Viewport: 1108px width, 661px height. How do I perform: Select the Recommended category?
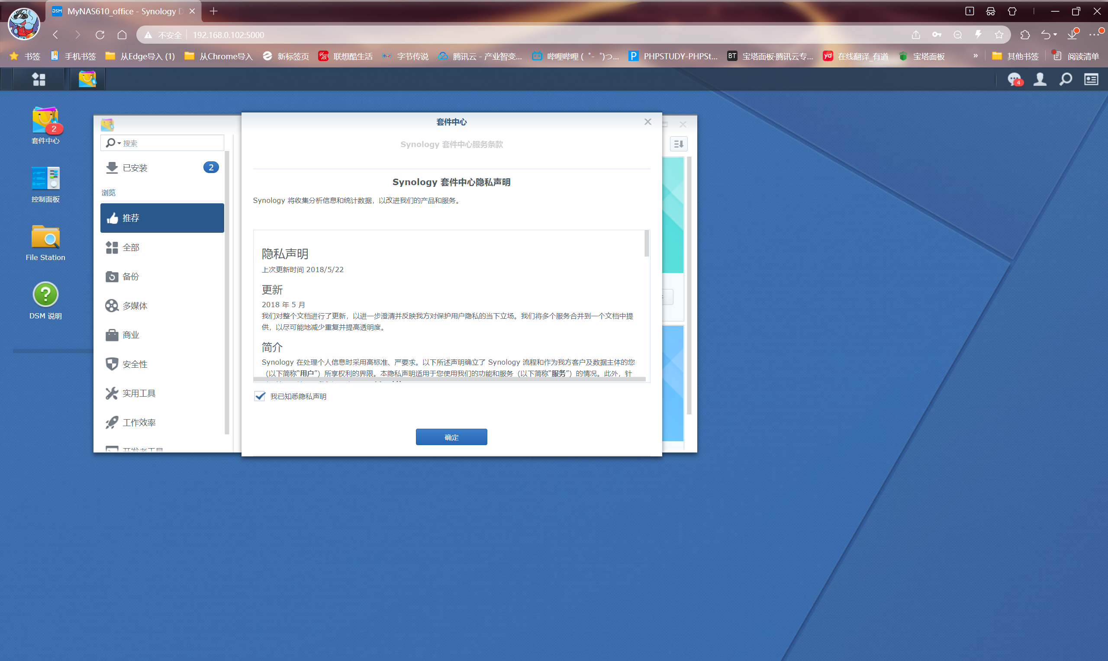pyautogui.click(x=162, y=218)
